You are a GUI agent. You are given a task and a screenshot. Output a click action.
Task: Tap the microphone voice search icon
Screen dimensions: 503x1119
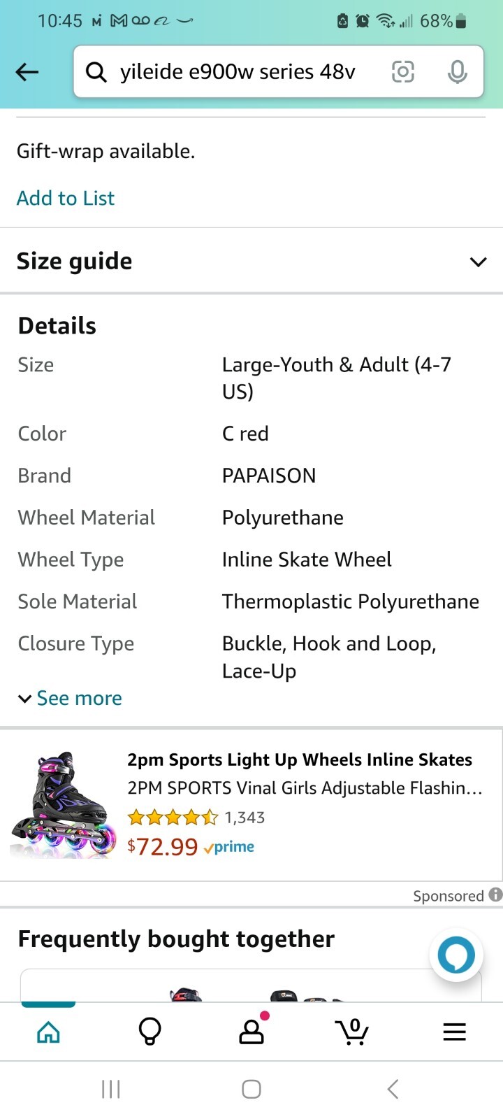pos(458,71)
